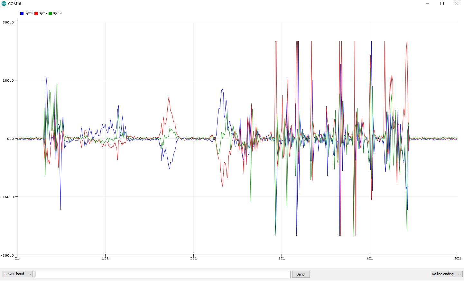464x281 pixels.
Task: Click the Arduino icon in title bar
Action: tap(4, 4)
